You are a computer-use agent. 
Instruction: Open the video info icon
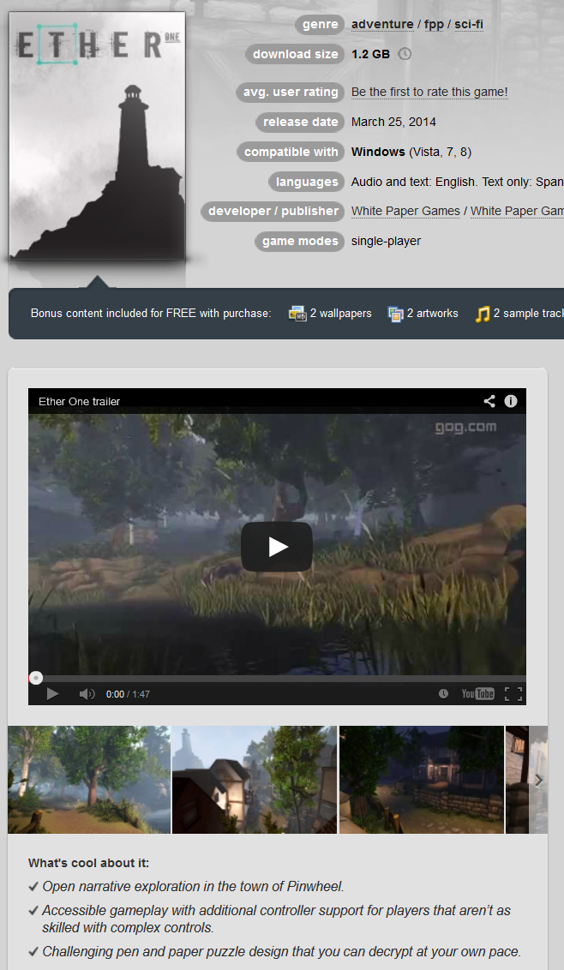pos(511,401)
